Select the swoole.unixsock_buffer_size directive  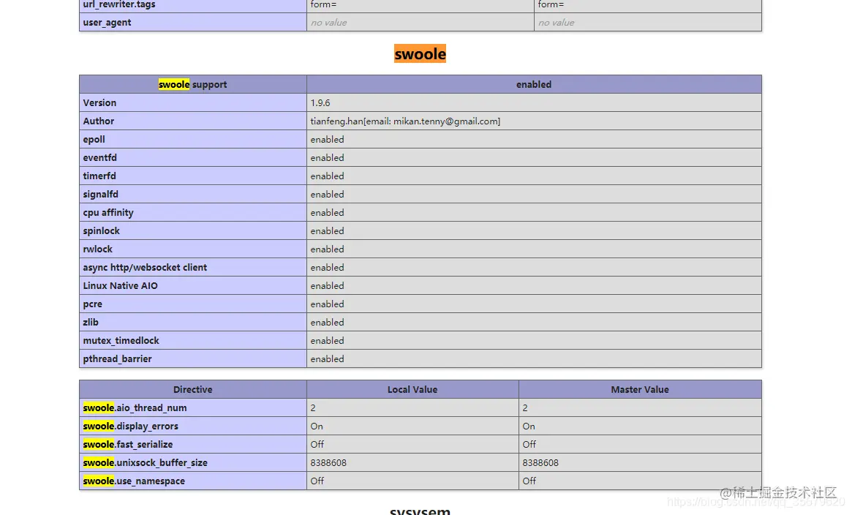[x=145, y=463]
